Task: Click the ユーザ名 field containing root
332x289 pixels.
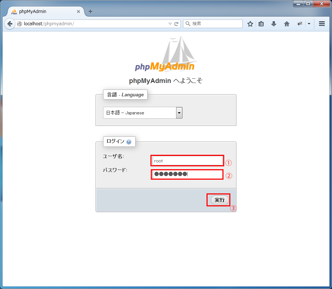Action: (187, 161)
